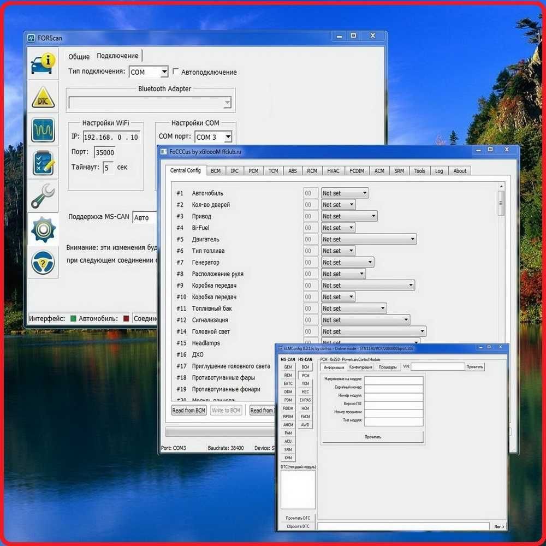Click the Baudrate: 38400 status text
The width and height of the screenshot is (546, 546).
point(225,448)
